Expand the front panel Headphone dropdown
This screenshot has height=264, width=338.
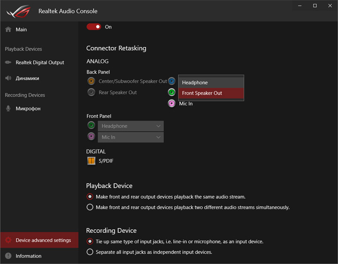(x=131, y=126)
